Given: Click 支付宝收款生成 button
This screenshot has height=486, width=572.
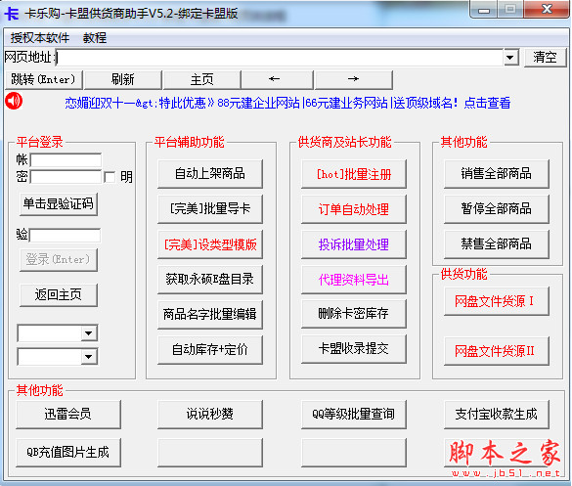Looking at the screenshot, I should (496, 414).
